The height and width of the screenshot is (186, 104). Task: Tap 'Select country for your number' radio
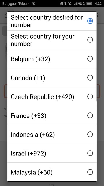point(90,40)
